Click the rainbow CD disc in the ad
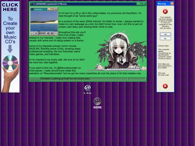This screenshot has width=195, height=146. tap(10, 63)
